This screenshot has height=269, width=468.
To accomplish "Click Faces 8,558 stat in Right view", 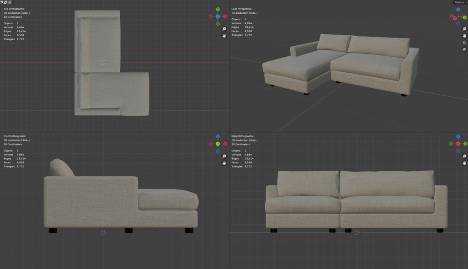I will 241,162.
